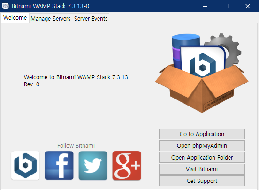Image resolution: width=259 pixels, height=190 pixels.
Task: Click the 'Welcome to Bitnami WAMP Stack 7.3.13' text
Action: click(x=76, y=77)
